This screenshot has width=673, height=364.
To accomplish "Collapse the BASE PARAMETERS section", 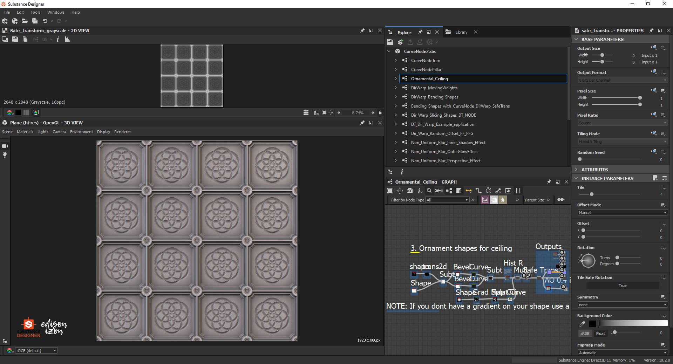I will click(x=576, y=39).
